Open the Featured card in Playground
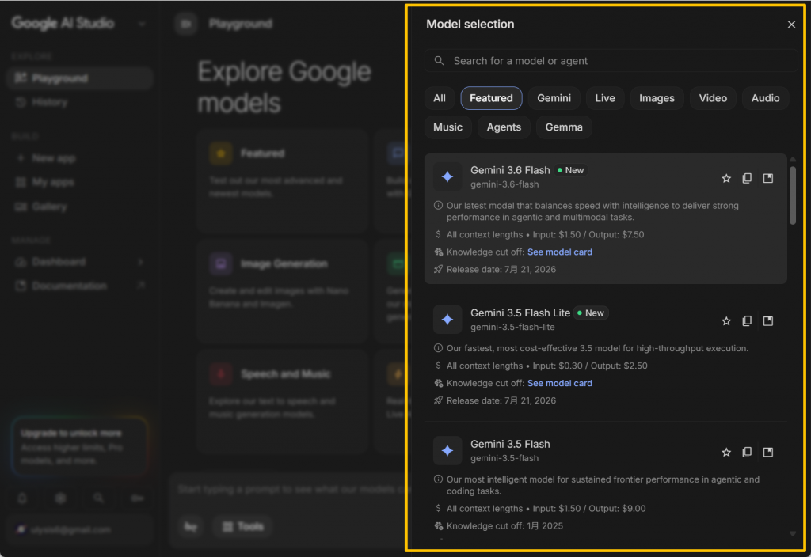Viewport: 811px width, 557px height. (283, 181)
